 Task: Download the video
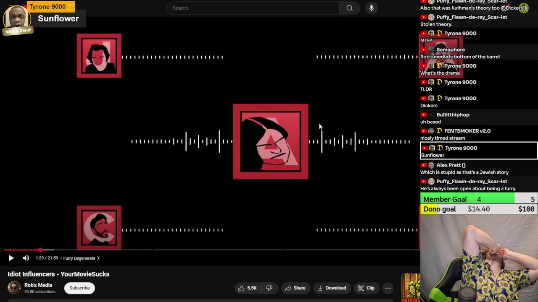pyautogui.click(x=332, y=288)
